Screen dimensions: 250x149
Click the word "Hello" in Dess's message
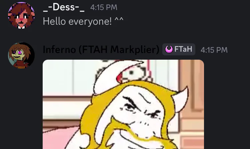tap(54, 21)
